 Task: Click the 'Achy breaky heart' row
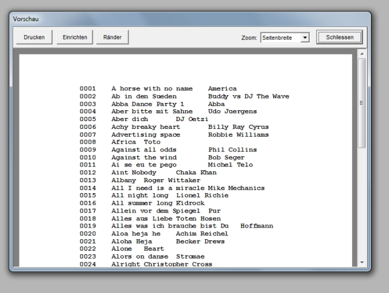coord(146,127)
